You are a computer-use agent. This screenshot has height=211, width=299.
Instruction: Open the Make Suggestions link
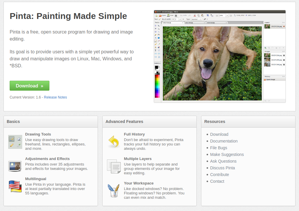[x=227, y=154]
